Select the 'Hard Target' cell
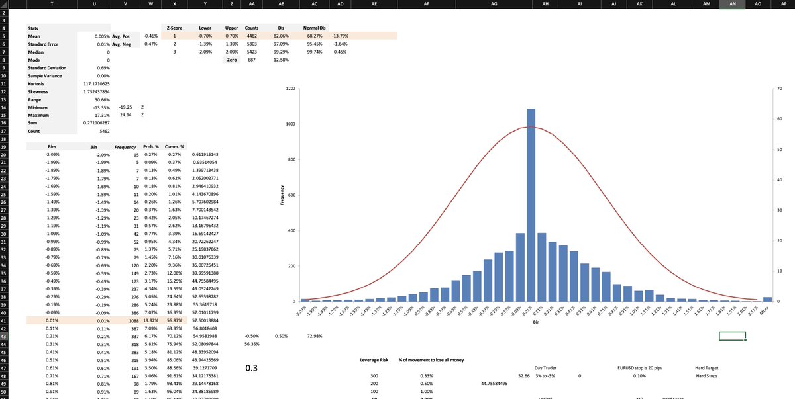The image size is (795, 399). click(706, 368)
